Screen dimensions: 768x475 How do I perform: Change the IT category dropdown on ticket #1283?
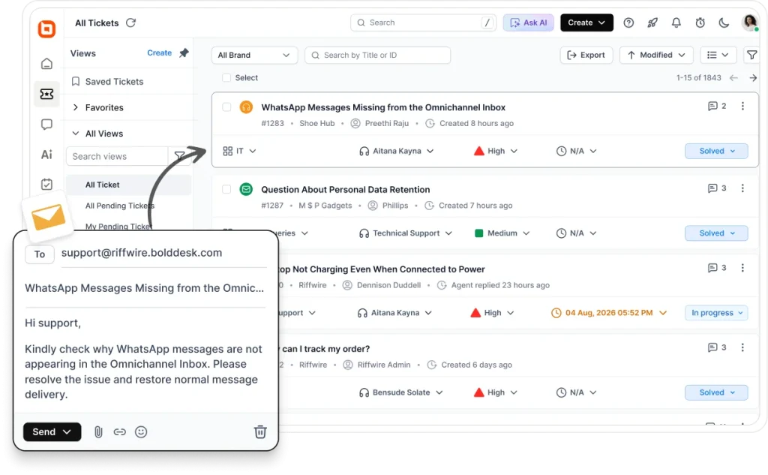pyautogui.click(x=239, y=151)
